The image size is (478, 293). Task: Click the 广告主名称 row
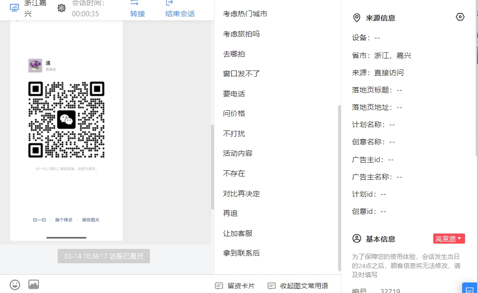coord(377,177)
